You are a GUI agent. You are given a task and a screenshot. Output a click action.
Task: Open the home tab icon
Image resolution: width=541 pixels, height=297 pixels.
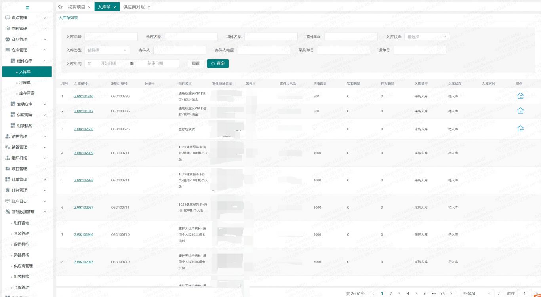point(60,7)
